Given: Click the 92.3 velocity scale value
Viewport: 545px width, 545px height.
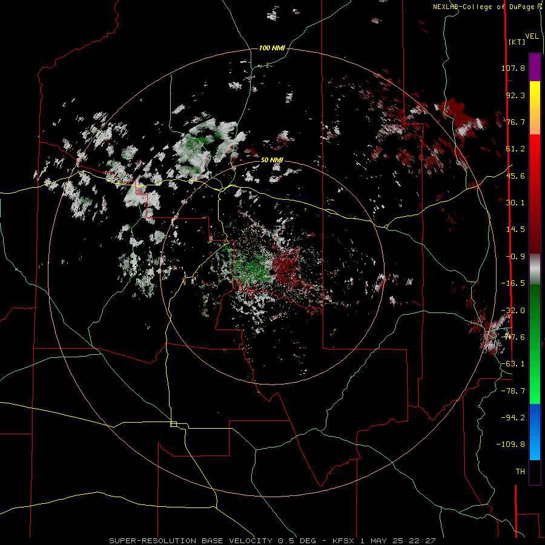Looking at the screenshot, I should [x=515, y=95].
